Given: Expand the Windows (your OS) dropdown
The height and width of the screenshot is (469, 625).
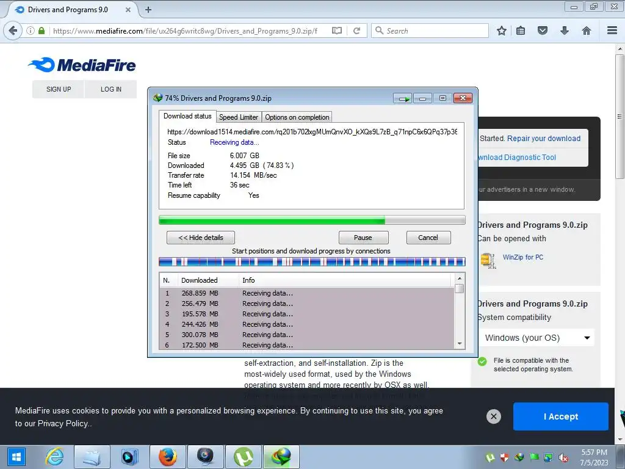Looking at the screenshot, I should tap(537, 338).
